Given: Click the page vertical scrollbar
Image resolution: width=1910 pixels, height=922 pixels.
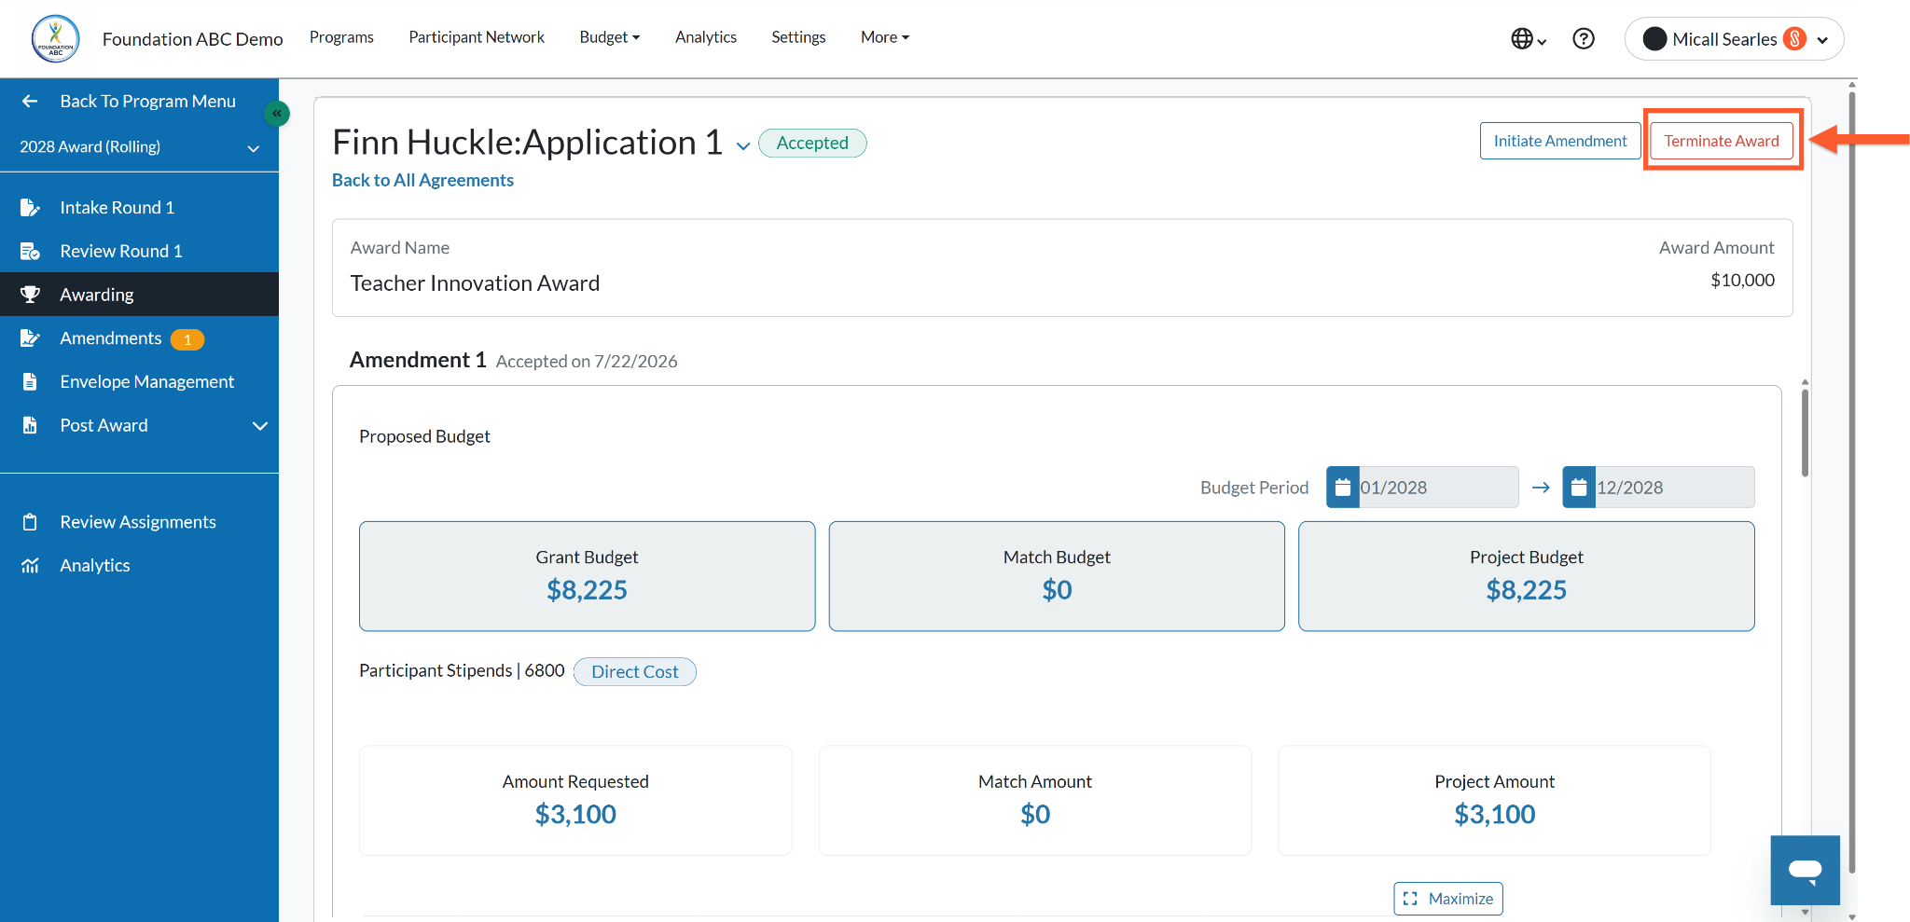Looking at the screenshot, I should click(1852, 485).
